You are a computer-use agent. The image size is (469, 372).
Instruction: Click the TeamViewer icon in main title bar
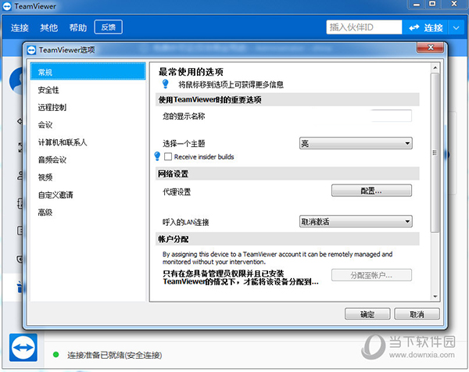point(6,6)
